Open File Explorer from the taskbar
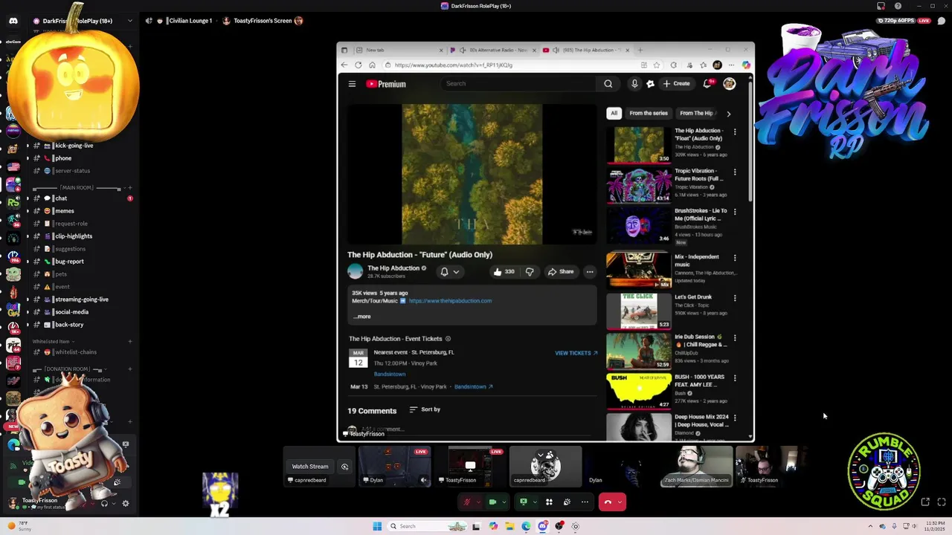This screenshot has width=952, height=535. pyautogui.click(x=509, y=526)
